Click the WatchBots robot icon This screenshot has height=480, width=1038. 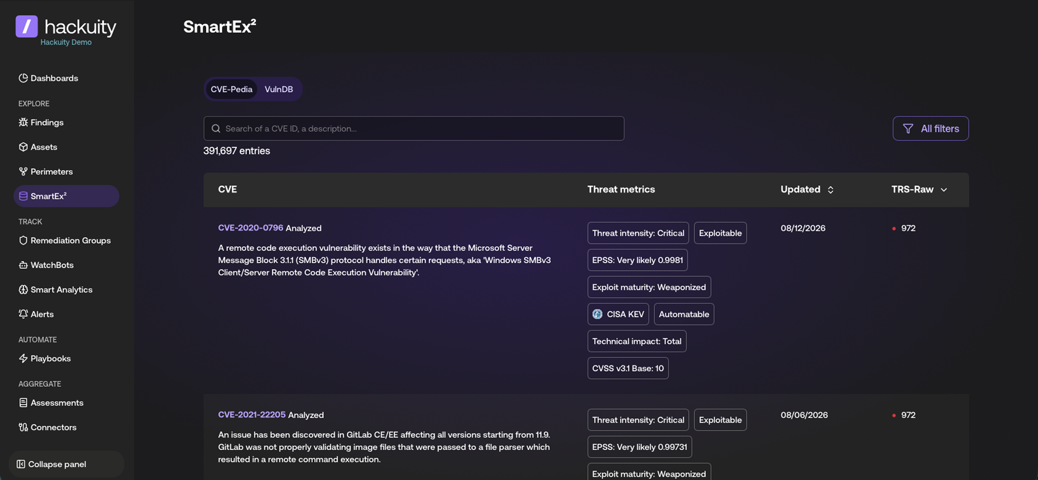pyautogui.click(x=23, y=265)
